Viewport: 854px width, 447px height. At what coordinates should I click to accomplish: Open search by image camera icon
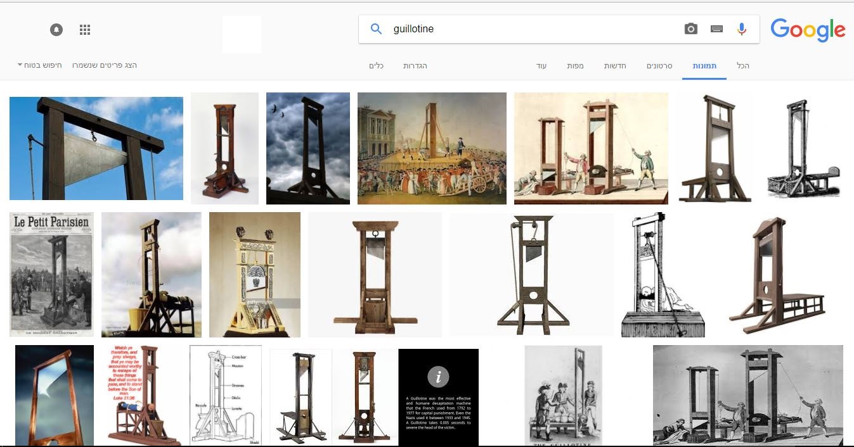[x=690, y=28]
